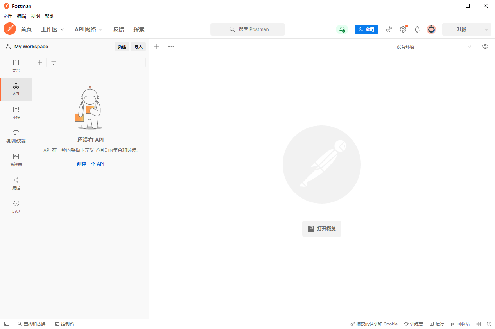Open the 监视器 (Monitors) sidebar panel
495x329 pixels.
16,160
